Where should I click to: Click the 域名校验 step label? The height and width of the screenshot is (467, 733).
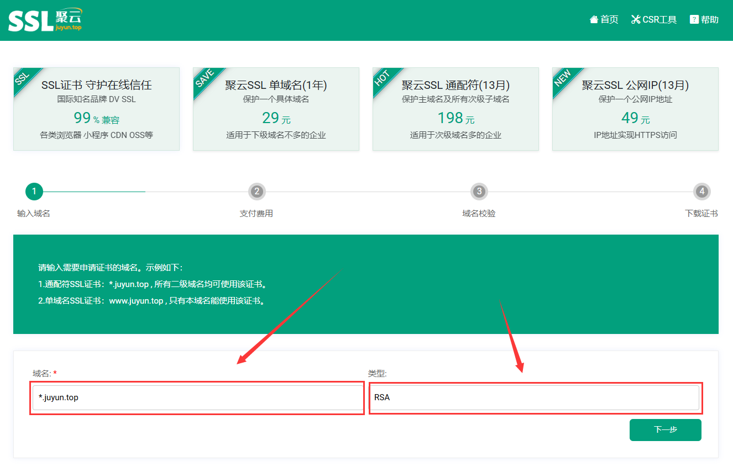coord(479,213)
